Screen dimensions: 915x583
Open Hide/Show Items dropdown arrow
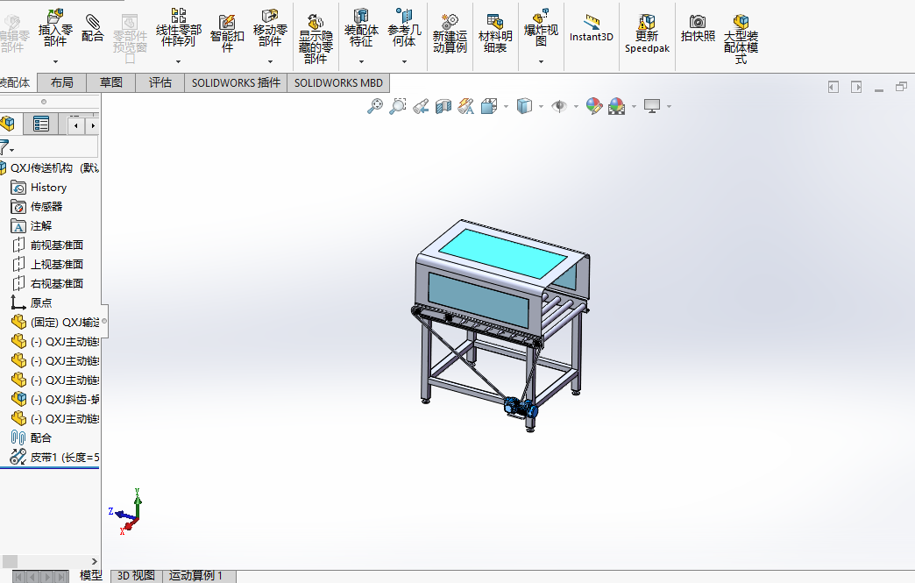tap(576, 107)
